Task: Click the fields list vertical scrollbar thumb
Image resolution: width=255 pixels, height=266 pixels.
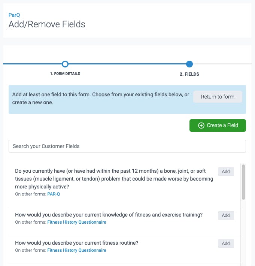Action: [x=243, y=182]
